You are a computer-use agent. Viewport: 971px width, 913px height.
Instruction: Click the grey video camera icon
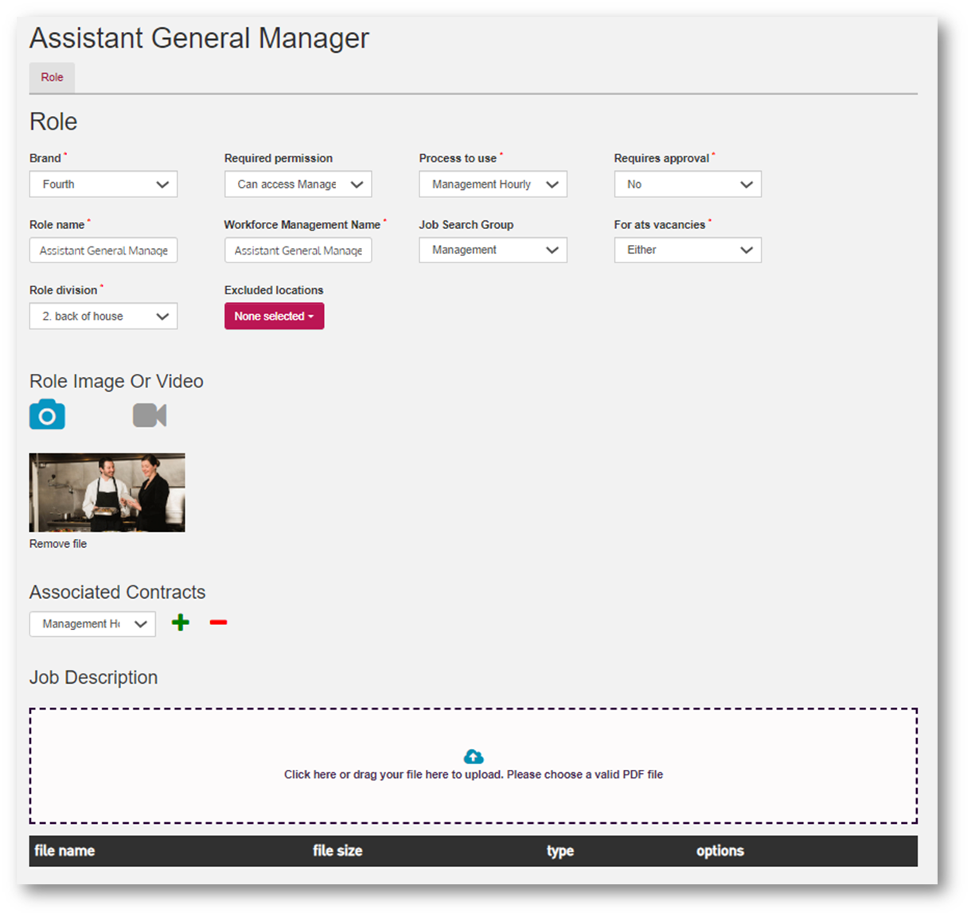pyautogui.click(x=150, y=415)
